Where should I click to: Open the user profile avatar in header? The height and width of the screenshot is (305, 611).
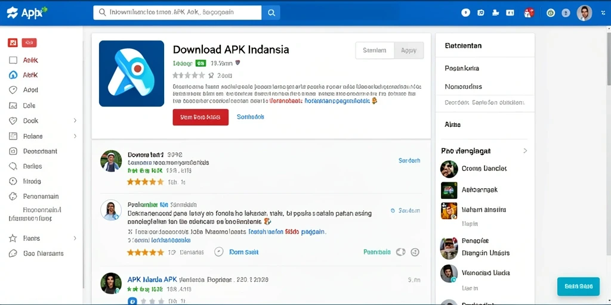584,13
